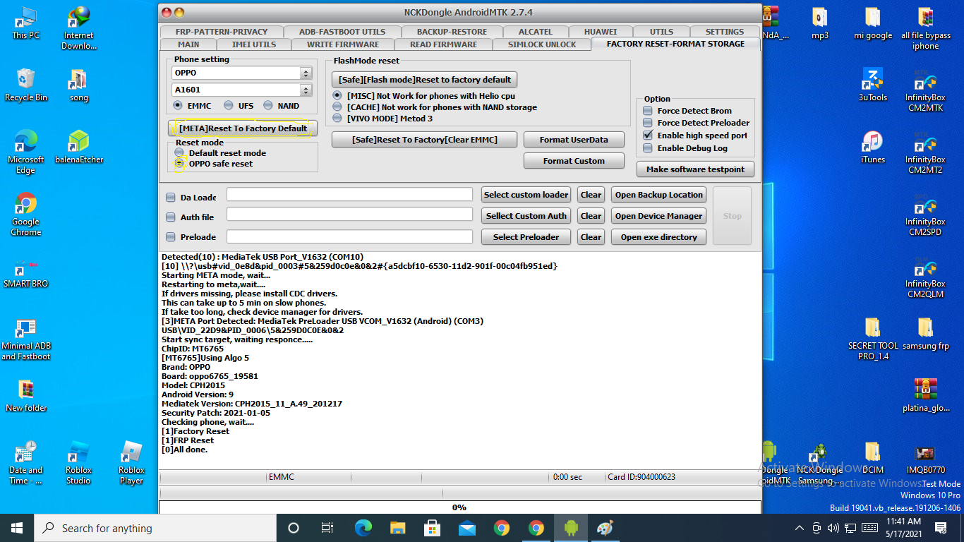The height and width of the screenshot is (542, 964).
Task: Open the song shortcut icon
Action: pos(78,85)
